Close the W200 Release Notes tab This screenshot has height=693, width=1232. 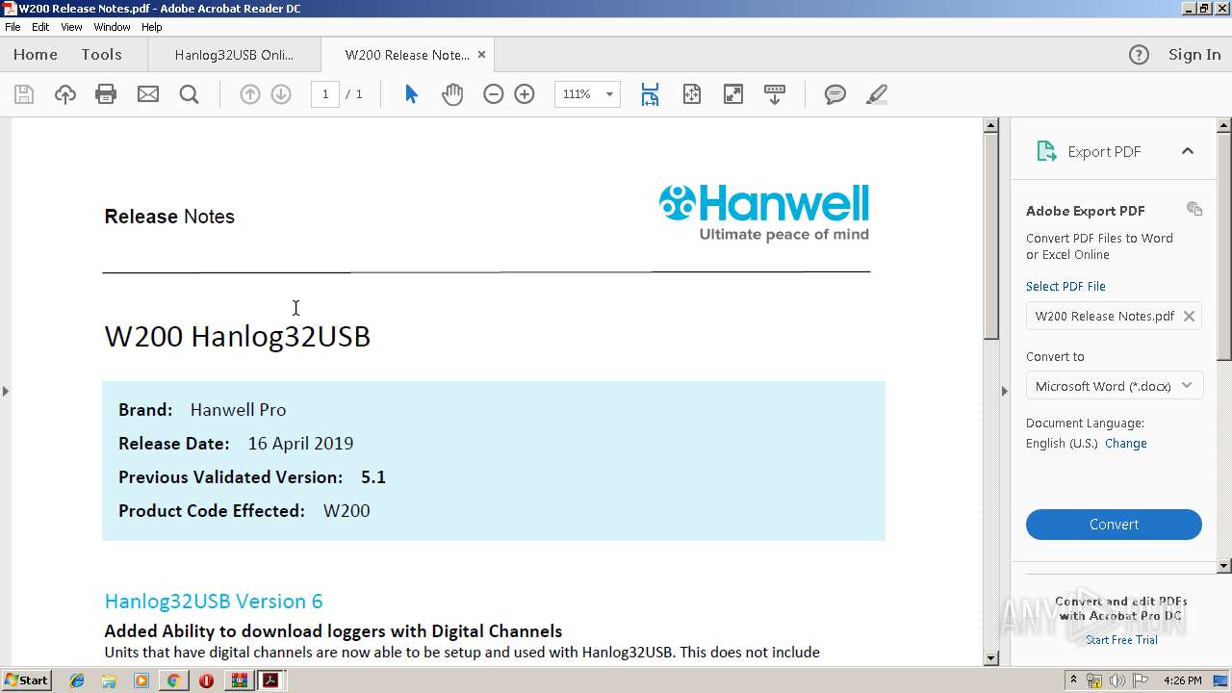(x=482, y=55)
